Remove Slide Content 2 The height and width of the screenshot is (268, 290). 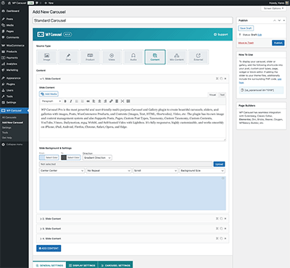(225, 219)
